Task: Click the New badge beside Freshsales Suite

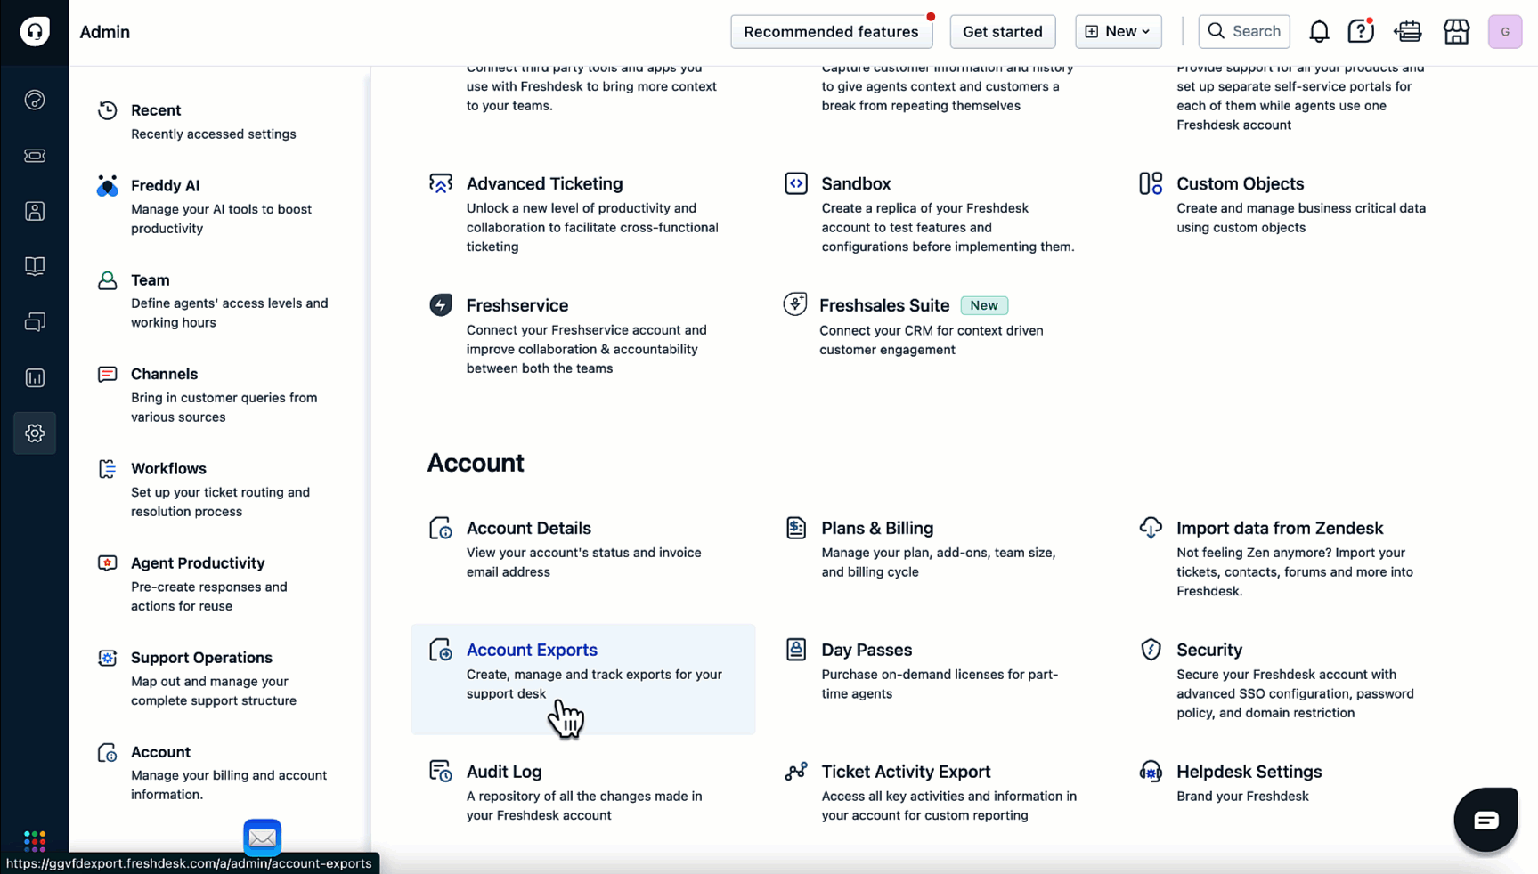Action: (984, 305)
